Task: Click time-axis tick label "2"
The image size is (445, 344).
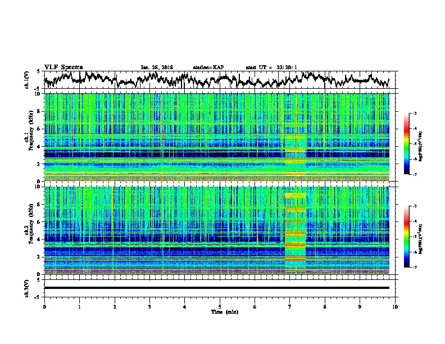Action: click(x=115, y=307)
